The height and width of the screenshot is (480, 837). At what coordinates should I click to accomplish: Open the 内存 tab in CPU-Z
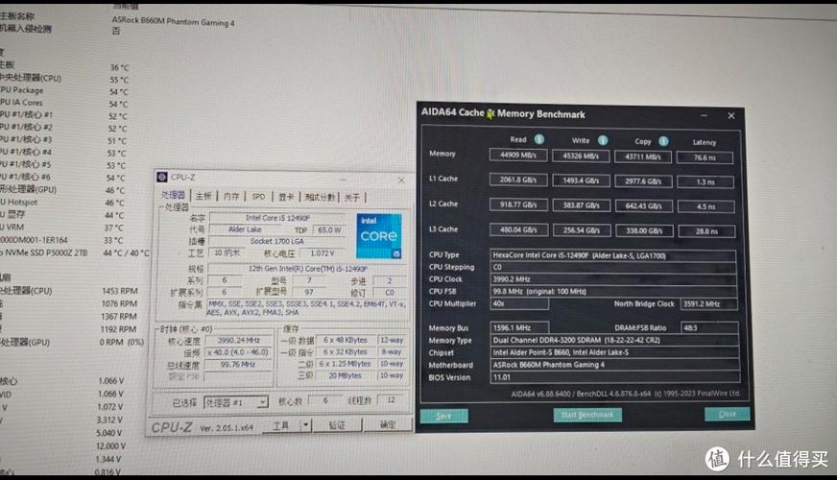(x=231, y=196)
